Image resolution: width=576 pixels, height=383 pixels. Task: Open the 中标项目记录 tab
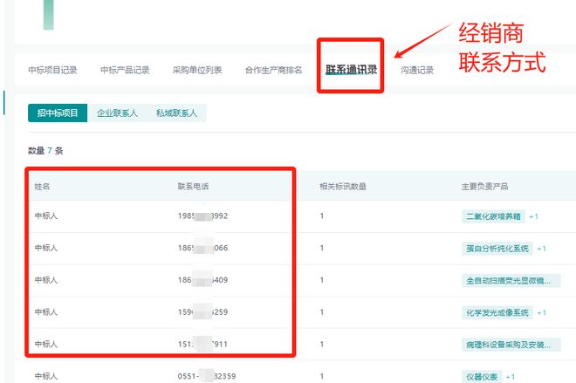[52, 70]
